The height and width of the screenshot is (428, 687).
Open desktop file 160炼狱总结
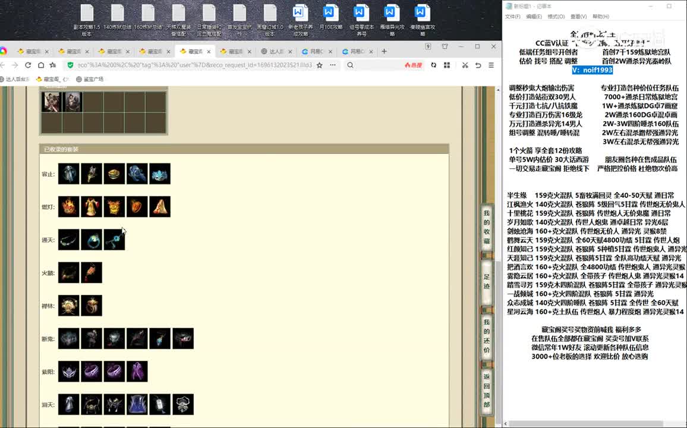(x=148, y=17)
